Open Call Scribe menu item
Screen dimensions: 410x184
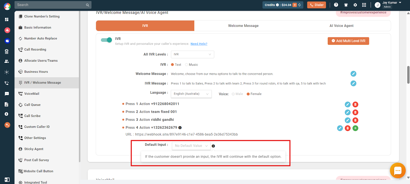(x=47, y=116)
